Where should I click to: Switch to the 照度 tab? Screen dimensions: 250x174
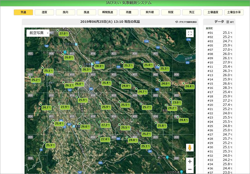coord(171,12)
